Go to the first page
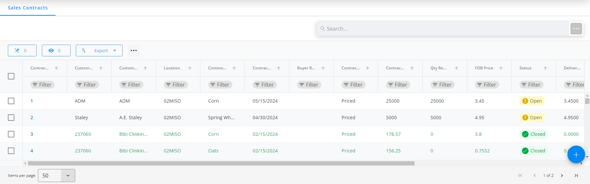 (520, 176)
